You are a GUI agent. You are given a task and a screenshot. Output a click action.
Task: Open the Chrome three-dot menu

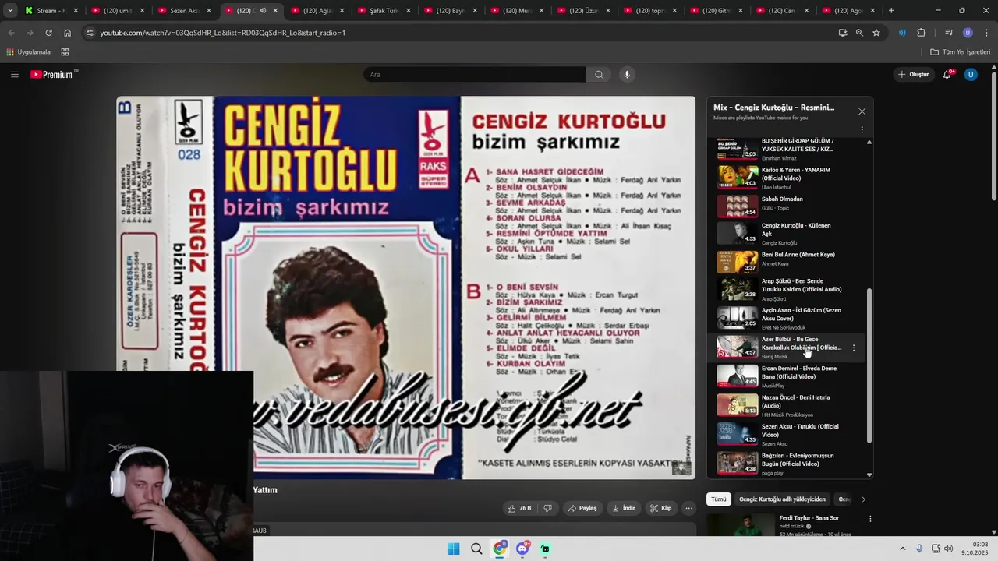987,33
